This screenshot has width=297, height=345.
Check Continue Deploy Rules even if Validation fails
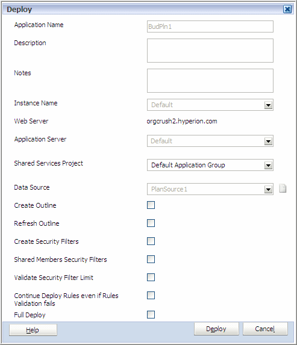[x=151, y=295]
